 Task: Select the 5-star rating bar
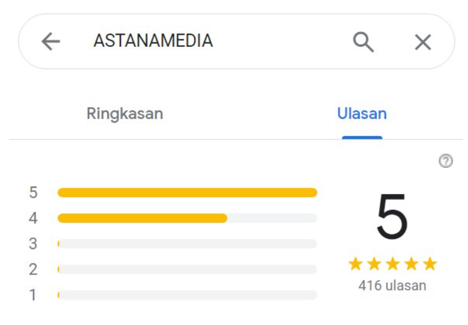pos(187,192)
